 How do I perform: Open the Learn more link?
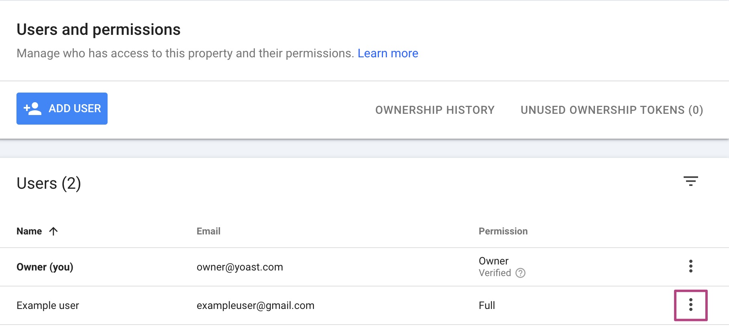(387, 53)
